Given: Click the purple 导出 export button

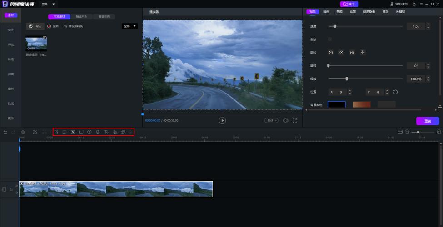Looking at the screenshot, I should (349, 4).
